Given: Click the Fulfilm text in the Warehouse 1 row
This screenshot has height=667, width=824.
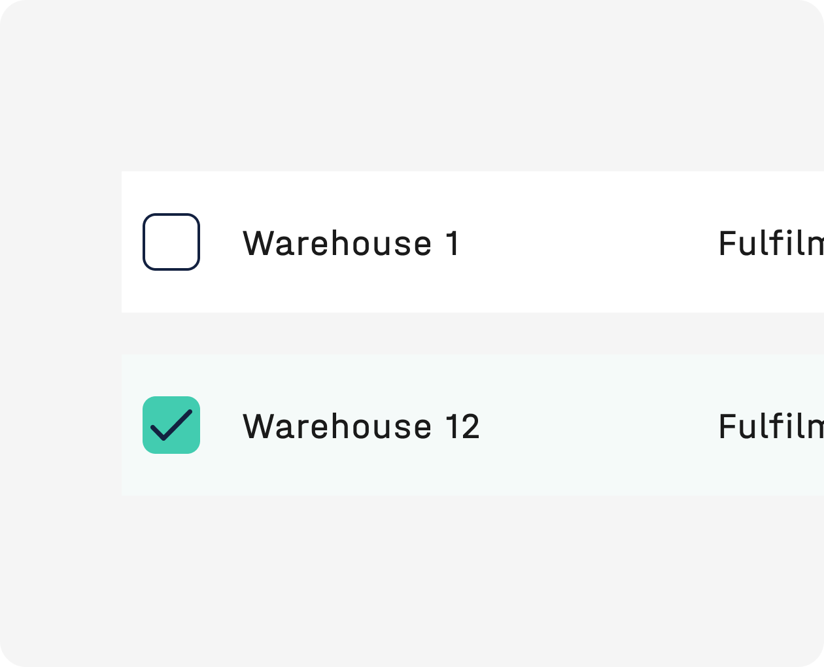Looking at the screenshot, I should [771, 243].
